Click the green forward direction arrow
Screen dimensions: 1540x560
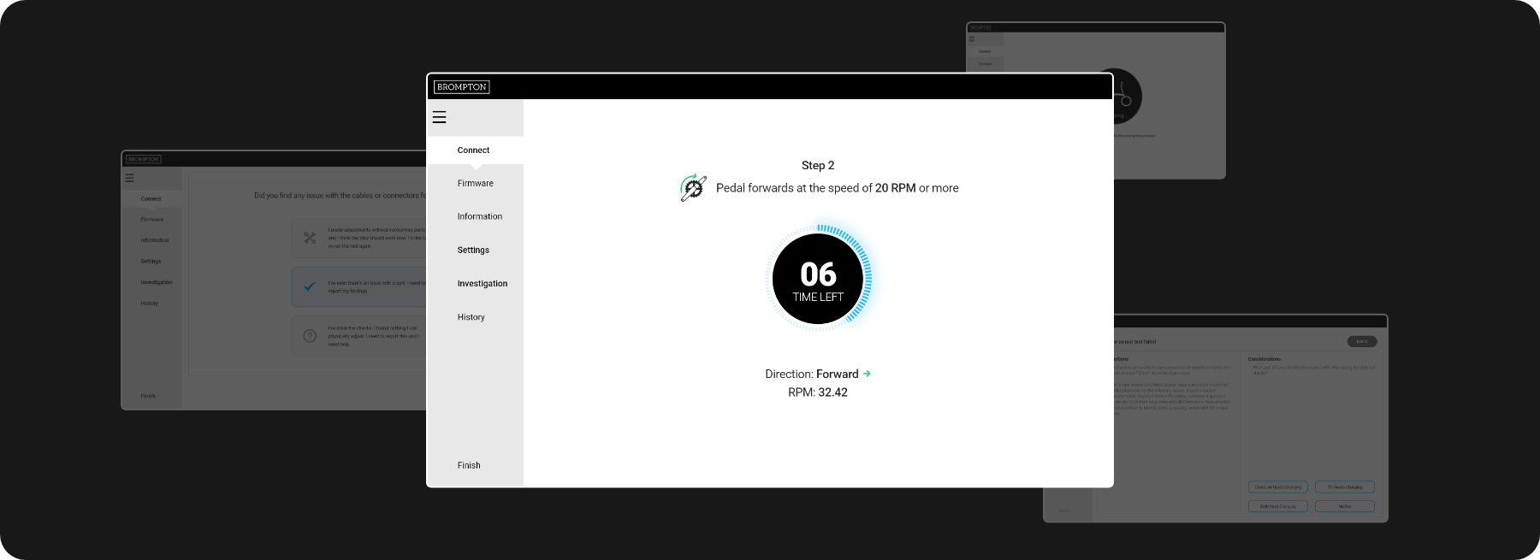click(x=867, y=374)
